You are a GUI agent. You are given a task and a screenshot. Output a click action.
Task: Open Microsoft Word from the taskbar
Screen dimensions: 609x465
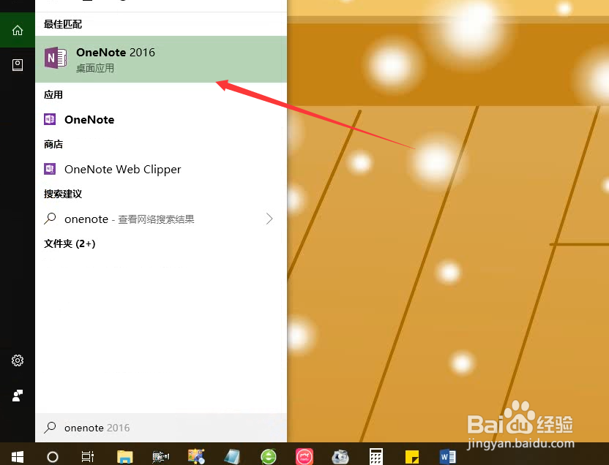click(x=447, y=457)
